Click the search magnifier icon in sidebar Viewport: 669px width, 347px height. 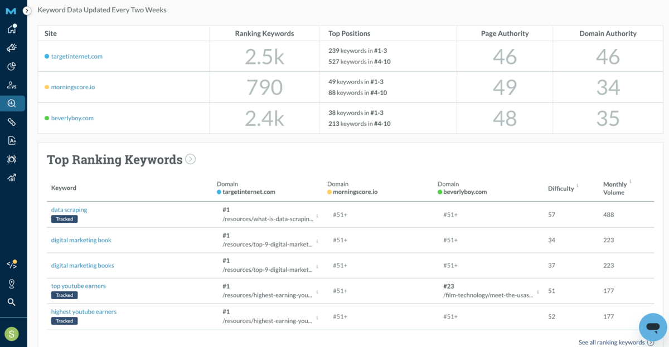tap(12, 302)
